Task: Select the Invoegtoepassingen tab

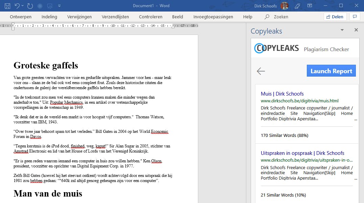Action: [213, 17]
